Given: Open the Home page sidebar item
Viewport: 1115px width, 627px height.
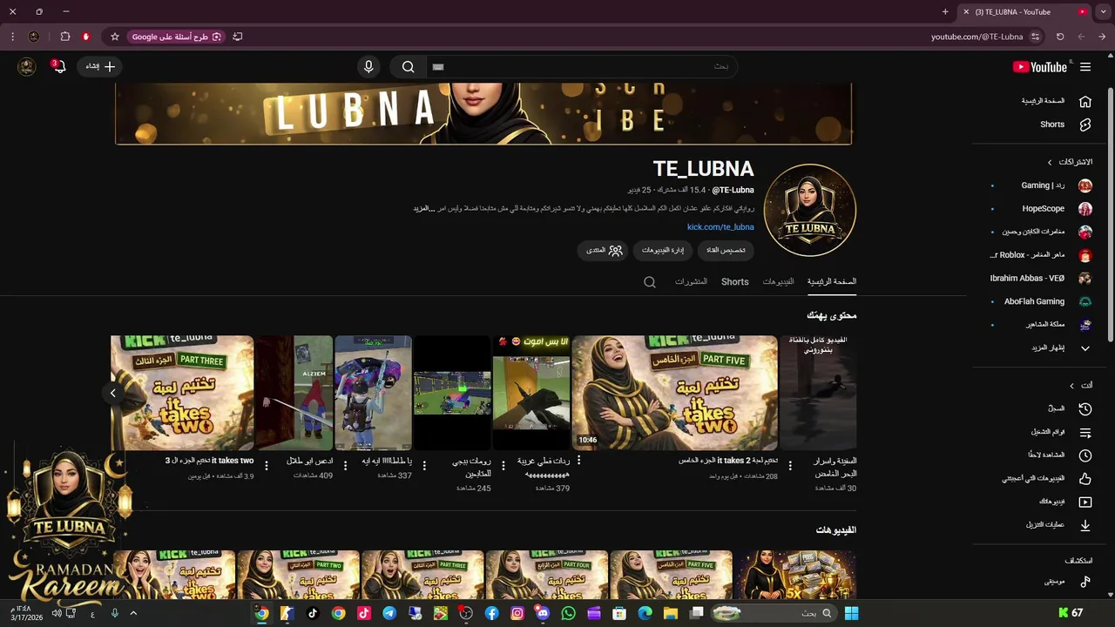Looking at the screenshot, I should (1056, 101).
